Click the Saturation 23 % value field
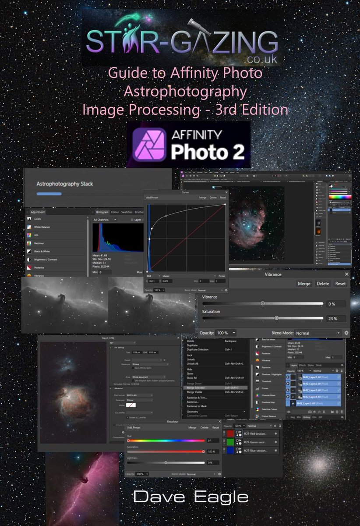This screenshot has height=526, width=360. tap(336, 319)
